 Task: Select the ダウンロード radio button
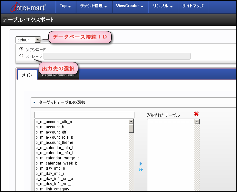(21, 48)
